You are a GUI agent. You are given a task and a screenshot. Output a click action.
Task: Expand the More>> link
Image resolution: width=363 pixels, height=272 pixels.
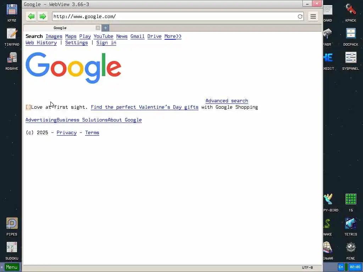point(173,36)
